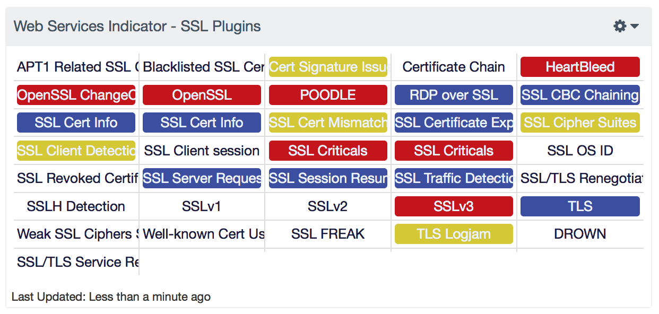The height and width of the screenshot is (314, 659).
Task: Click the Weak SSL Ciphers indicator
Action: (76, 234)
